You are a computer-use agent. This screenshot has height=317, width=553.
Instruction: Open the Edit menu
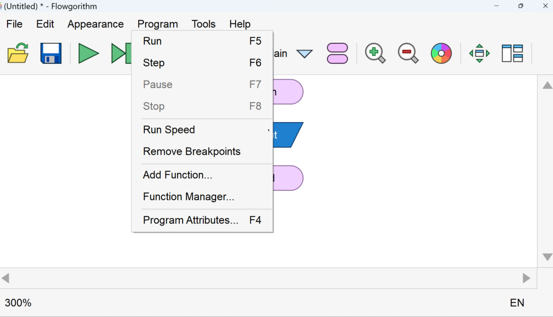pyautogui.click(x=45, y=24)
